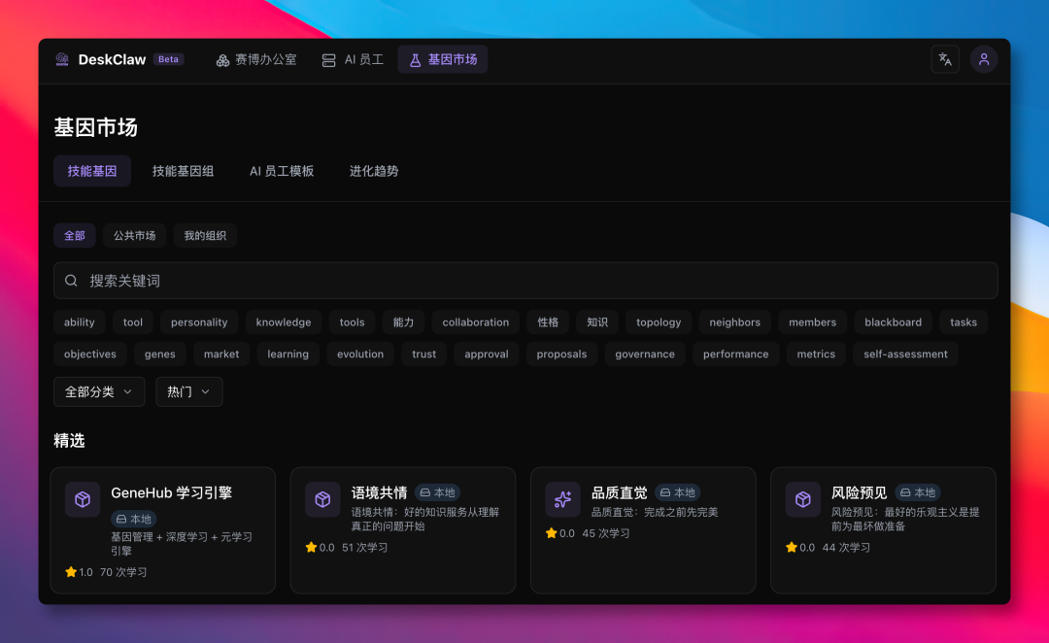
Task: Filter by the self-assessment tag
Action: pyautogui.click(x=906, y=354)
